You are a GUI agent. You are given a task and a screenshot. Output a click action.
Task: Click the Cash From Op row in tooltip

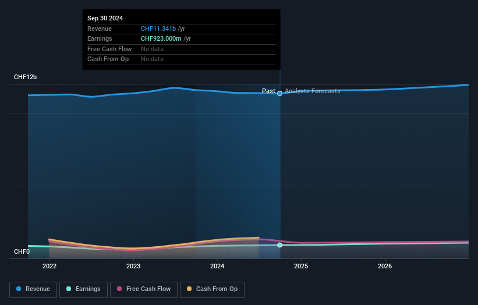182,59
